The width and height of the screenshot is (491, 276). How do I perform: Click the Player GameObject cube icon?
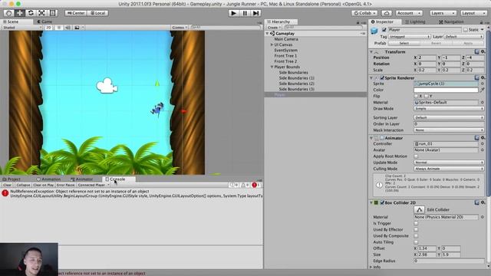click(374, 31)
